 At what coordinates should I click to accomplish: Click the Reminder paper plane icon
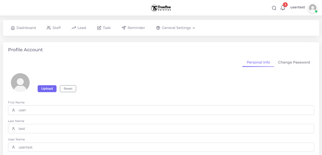pos(124,28)
